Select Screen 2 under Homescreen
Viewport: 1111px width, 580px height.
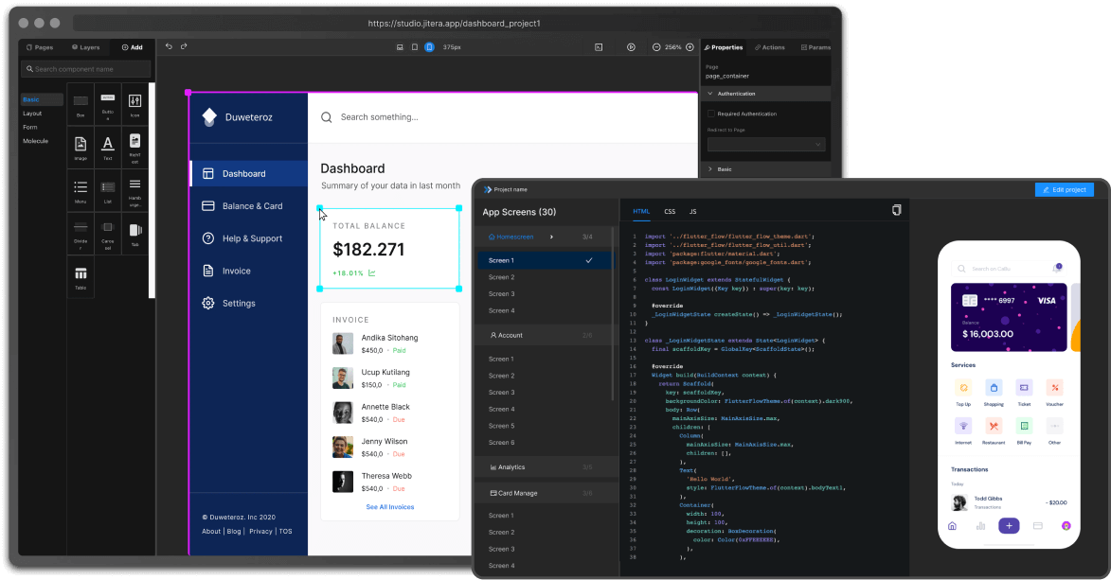point(501,277)
